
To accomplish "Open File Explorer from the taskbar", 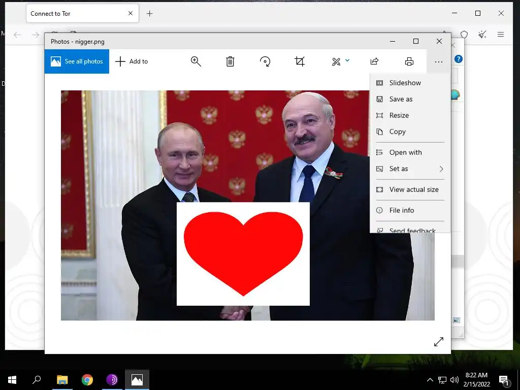I will [x=62, y=380].
